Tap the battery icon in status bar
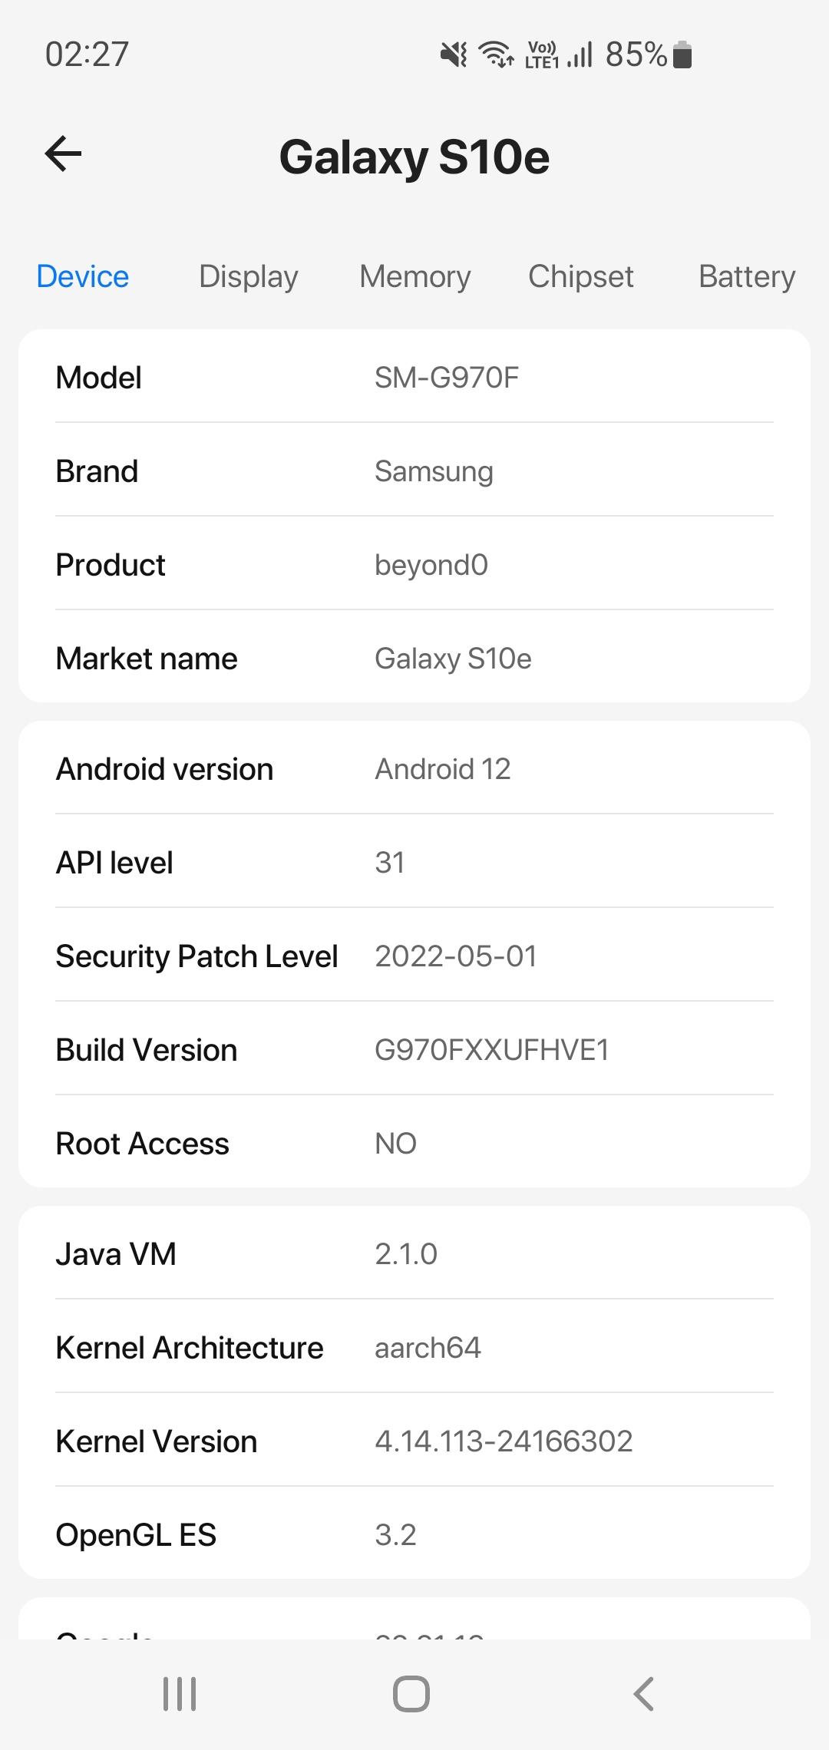The height and width of the screenshot is (1750, 829). [682, 55]
